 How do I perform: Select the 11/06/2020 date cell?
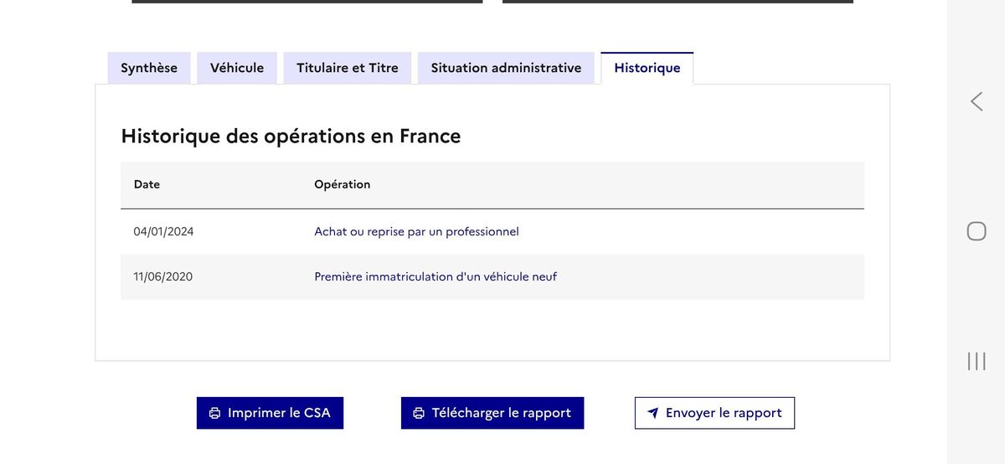[x=162, y=276]
